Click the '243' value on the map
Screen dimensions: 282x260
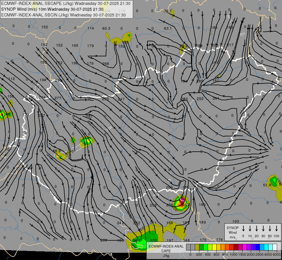(120, 223)
